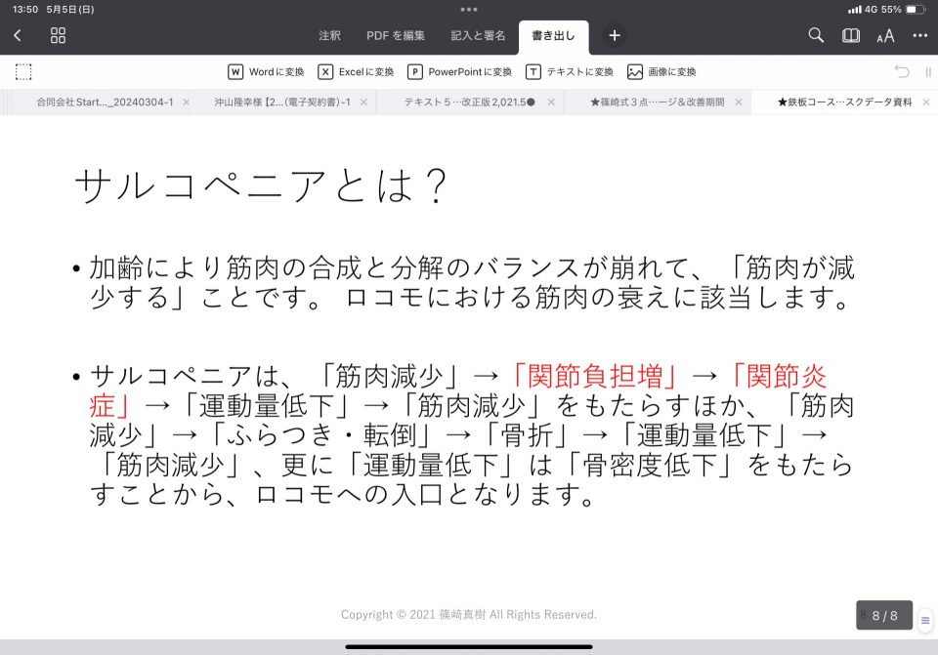Go back with the left chevron

pyautogui.click(x=18, y=36)
